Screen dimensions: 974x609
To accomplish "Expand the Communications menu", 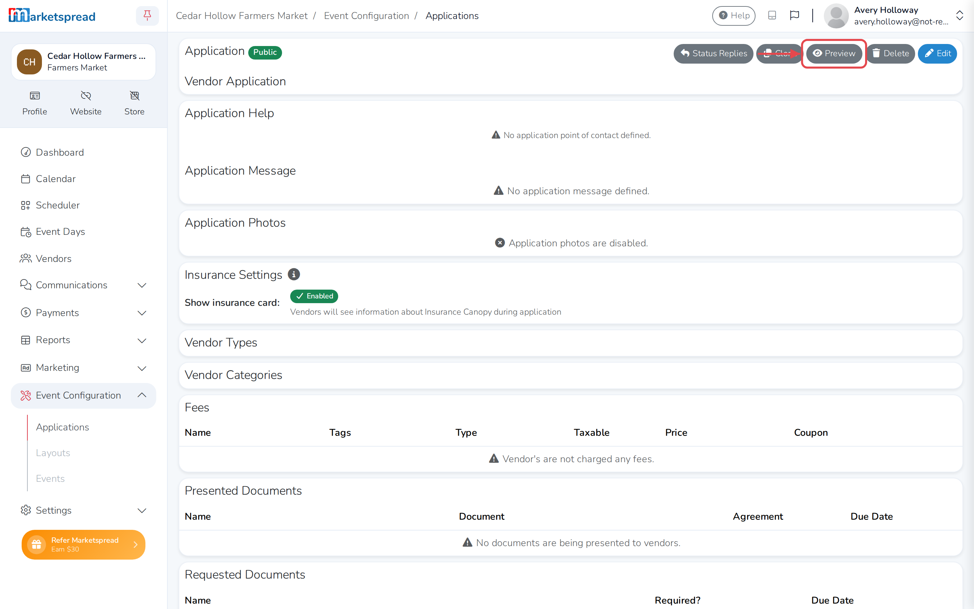I will tap(83, 285).
